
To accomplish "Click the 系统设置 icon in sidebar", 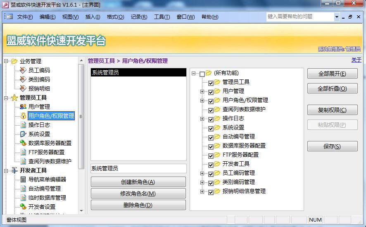I will click(23, 134).
